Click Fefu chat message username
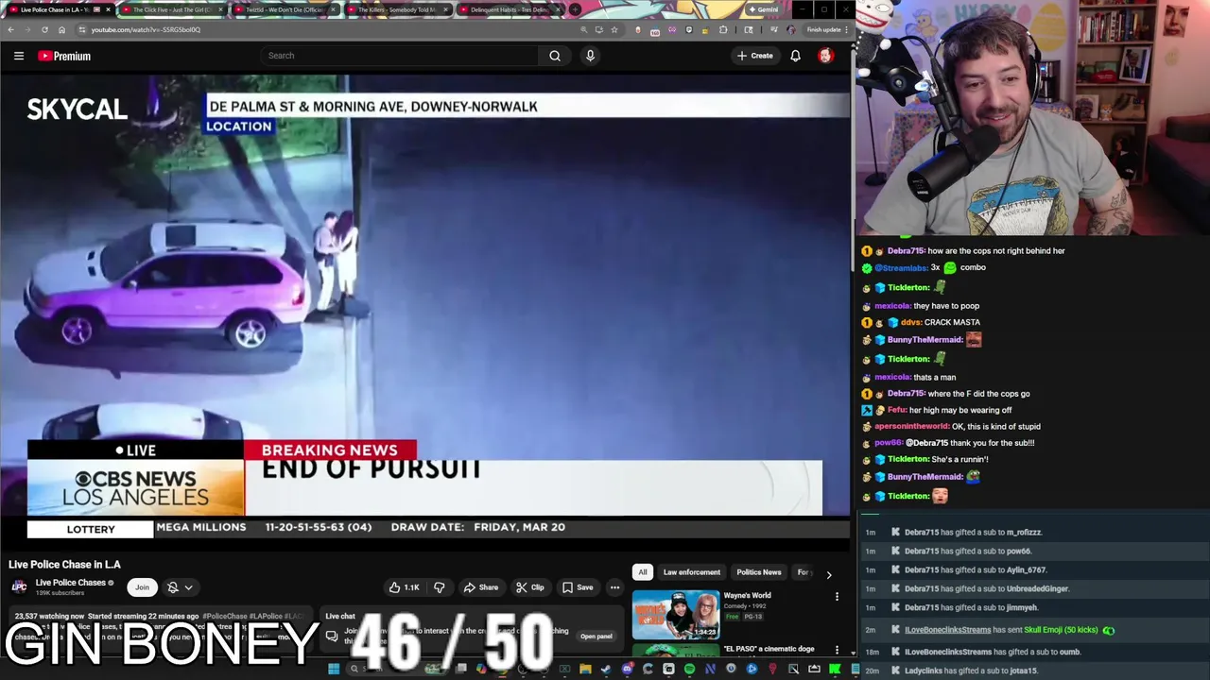The image size is (1210, 680). point(897,410)
